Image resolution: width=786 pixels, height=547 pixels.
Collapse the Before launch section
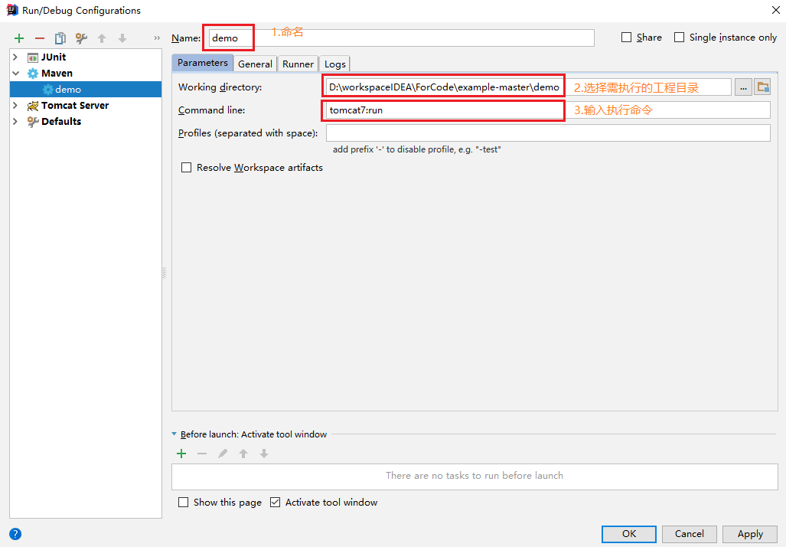(174, 434)
